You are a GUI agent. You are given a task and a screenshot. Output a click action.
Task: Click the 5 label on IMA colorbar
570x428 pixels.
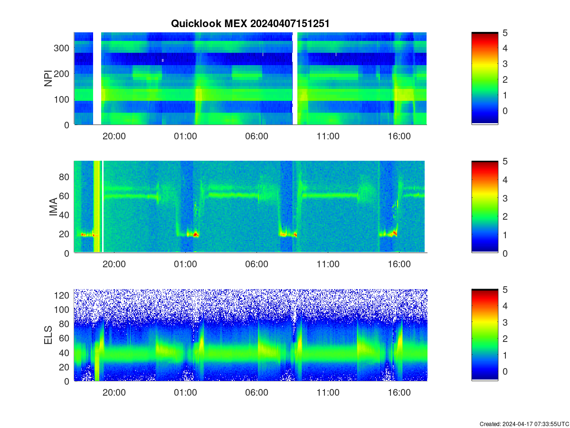pyautogui.click(x=505, y=161)
